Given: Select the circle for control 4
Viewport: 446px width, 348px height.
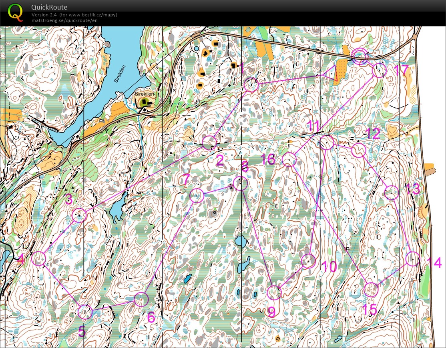Looking at the screenshot, I should pyautogui.click(x=39, y=258).
